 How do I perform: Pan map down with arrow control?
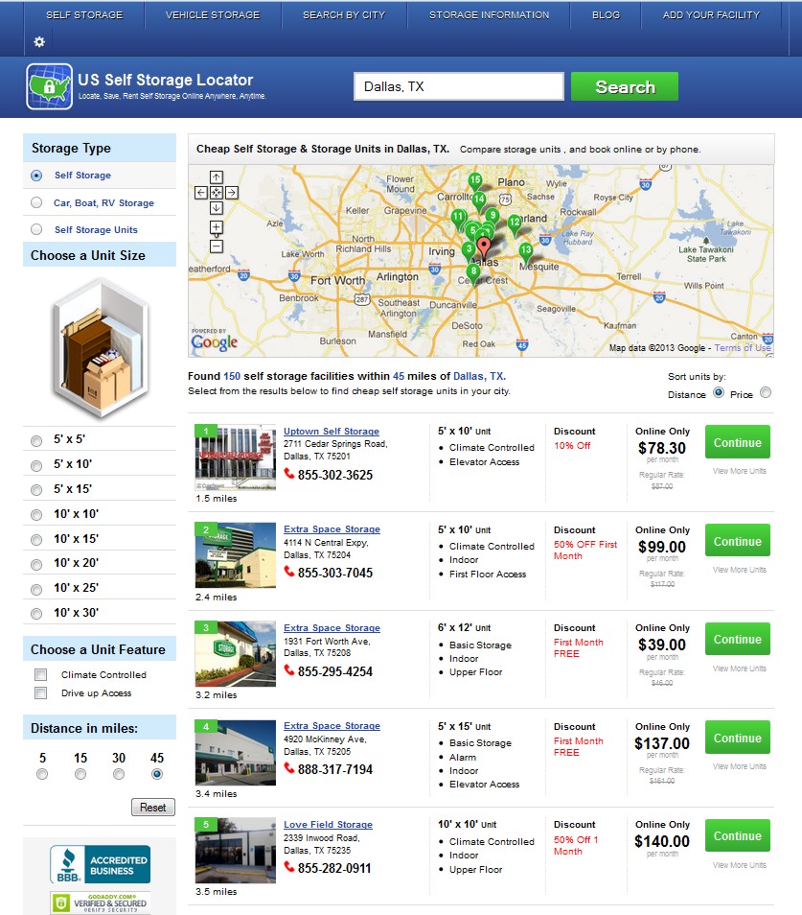(x=217, y=208)
